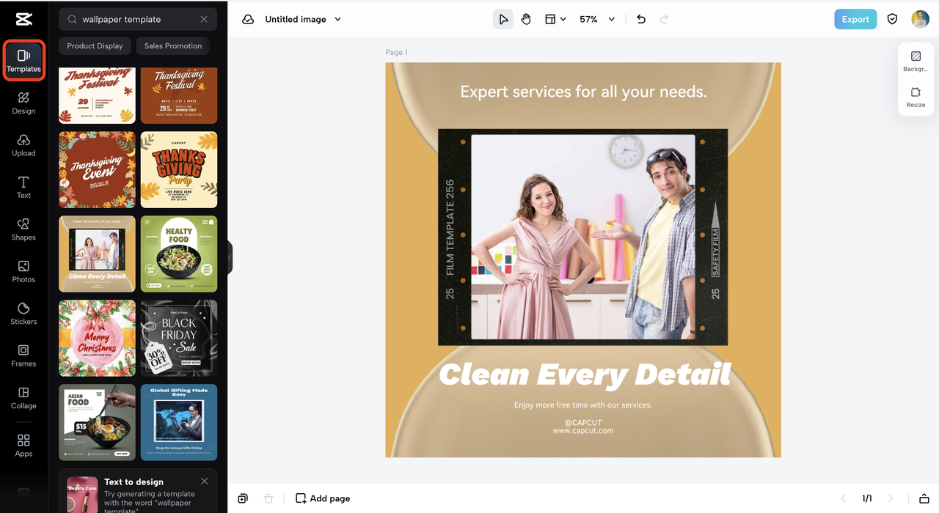
Task: Click the Export button
Action: click(x=855, y=19)
